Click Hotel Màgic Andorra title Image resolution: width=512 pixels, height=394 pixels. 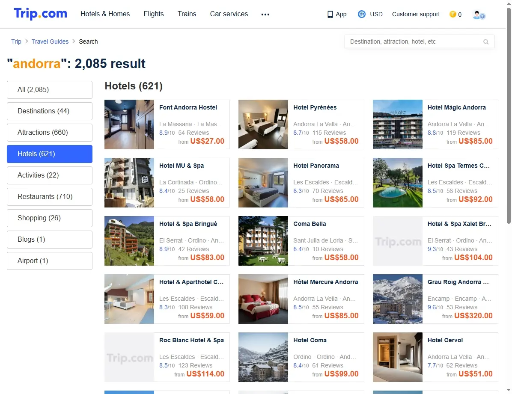(x=456, y=107)
